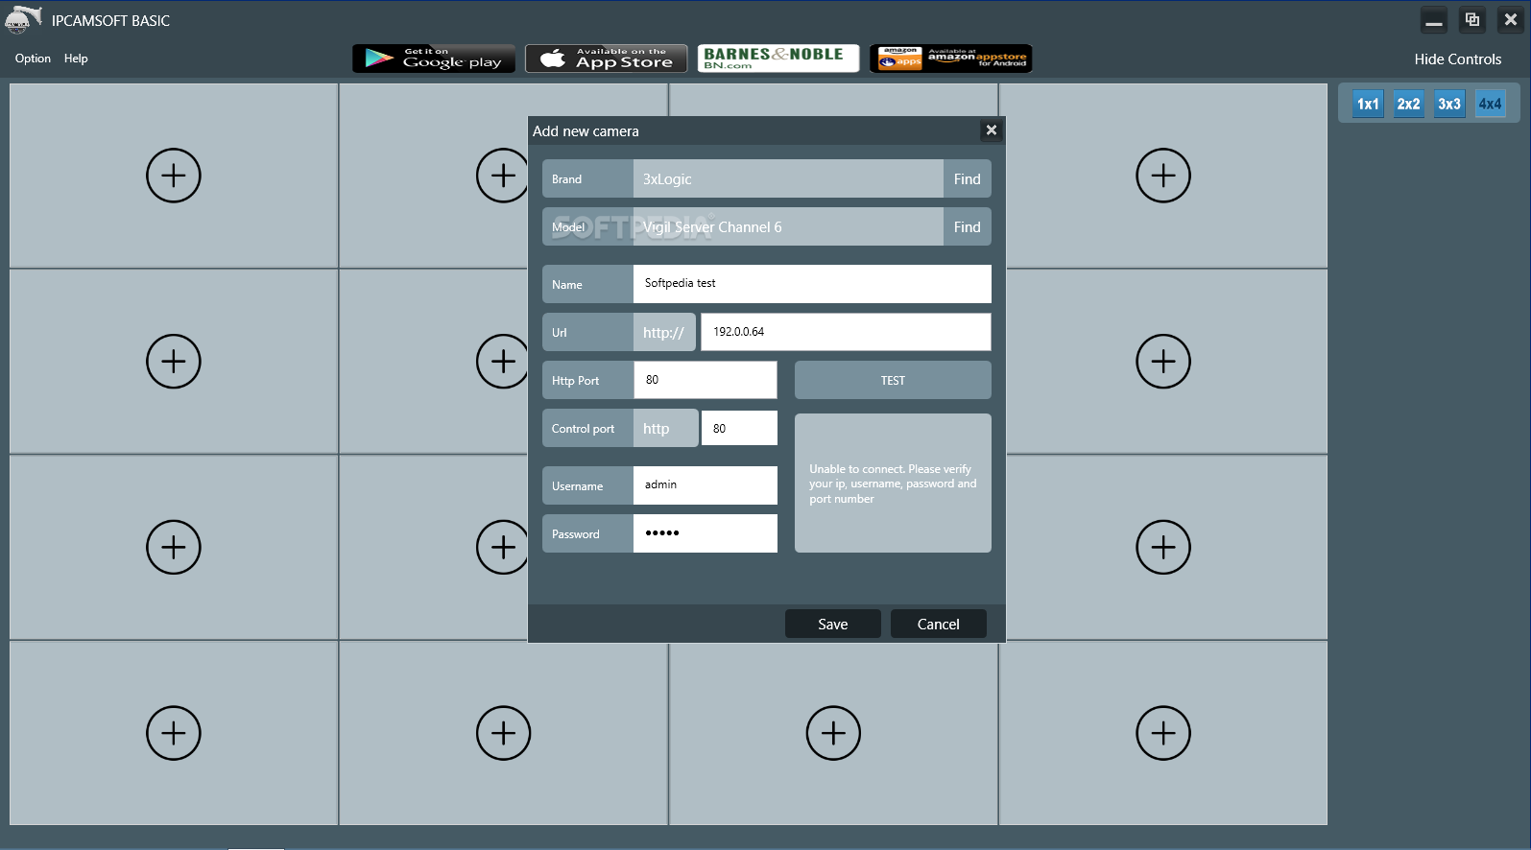Click the Find button next to Model
Viewport: 1531px width, 850px height.
968,226
